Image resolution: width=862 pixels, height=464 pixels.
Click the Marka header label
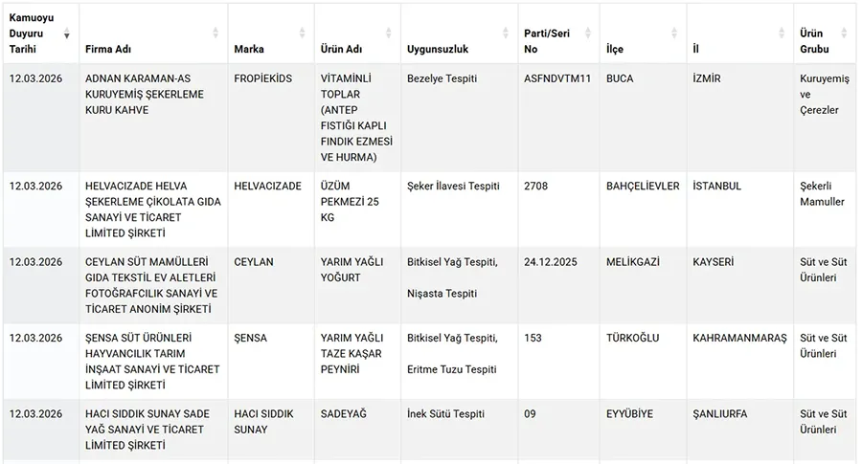click(x=249, y=49)
